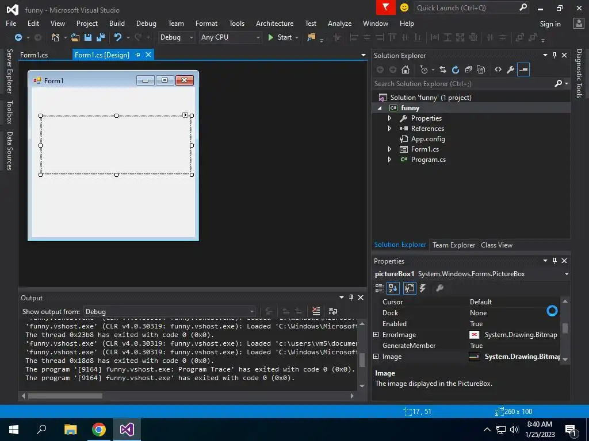Click Sign in link
This screenshot has height=441, width=589.
550,24
